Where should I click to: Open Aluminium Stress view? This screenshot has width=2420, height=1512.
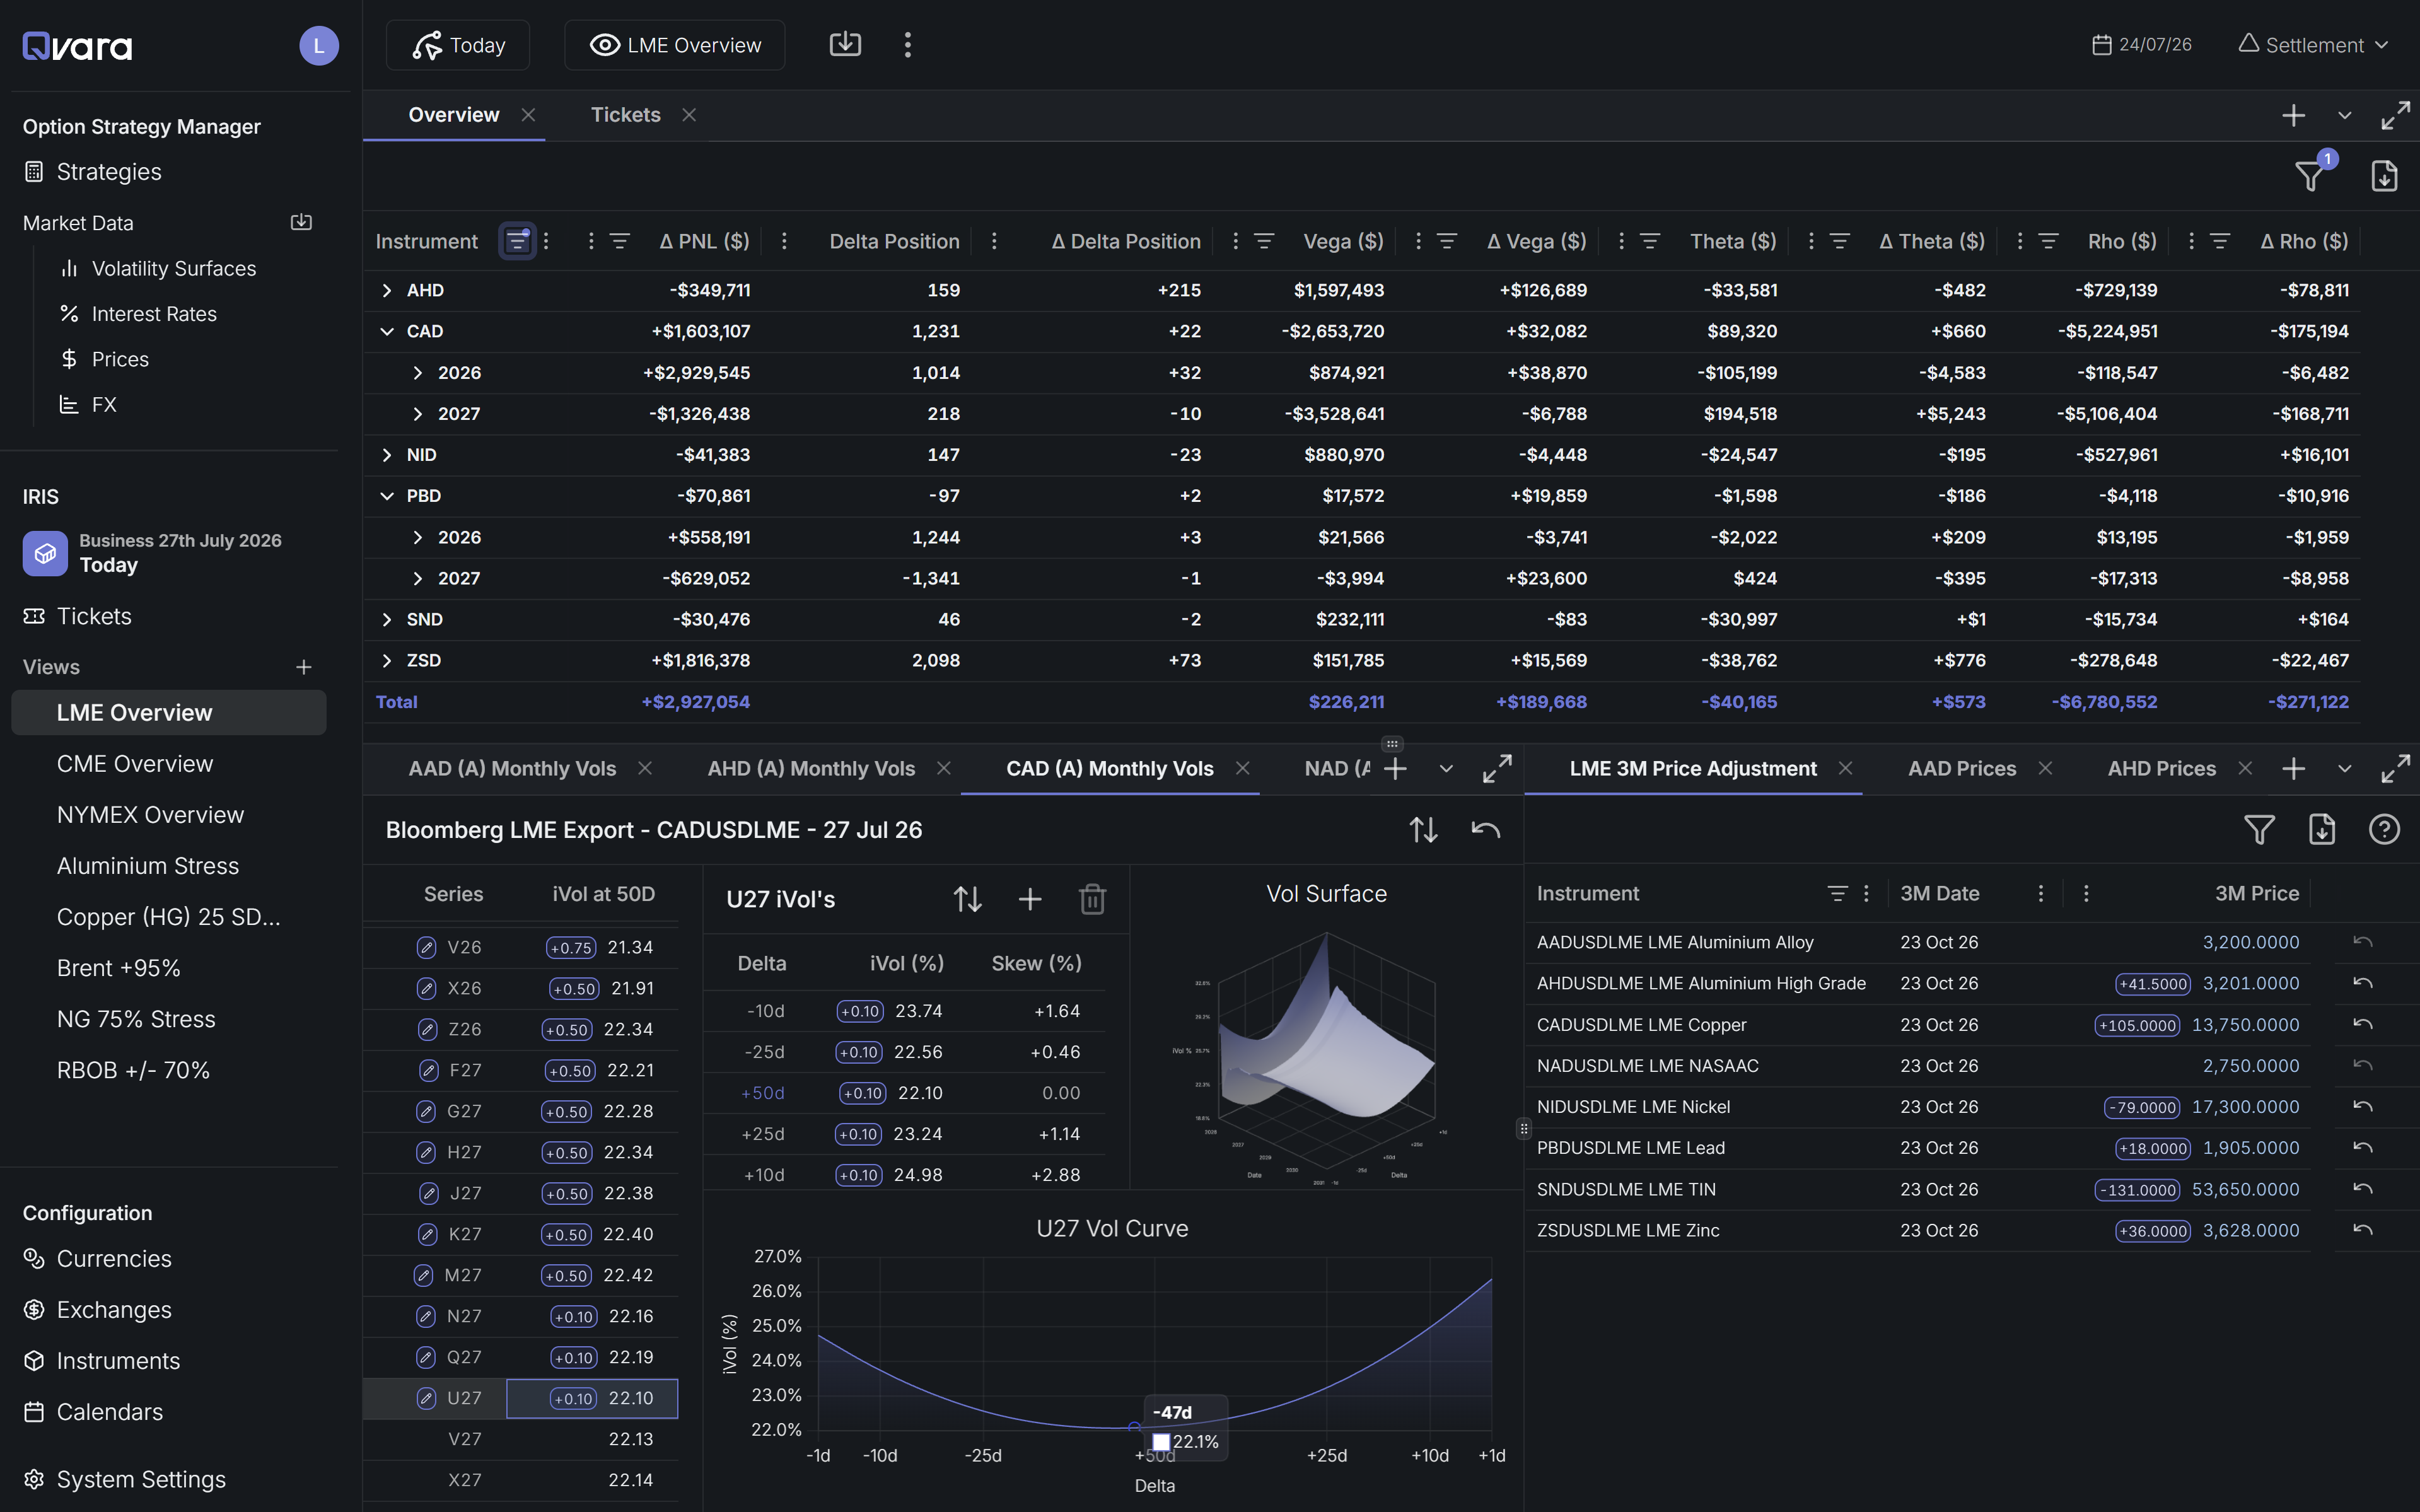(148, 866)
